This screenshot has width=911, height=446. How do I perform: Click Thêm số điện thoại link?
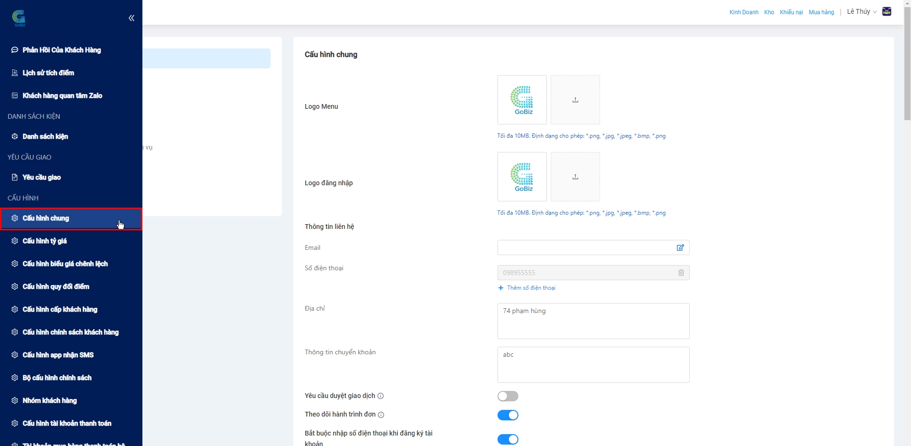pyautogui.click(x=531, y=288)
